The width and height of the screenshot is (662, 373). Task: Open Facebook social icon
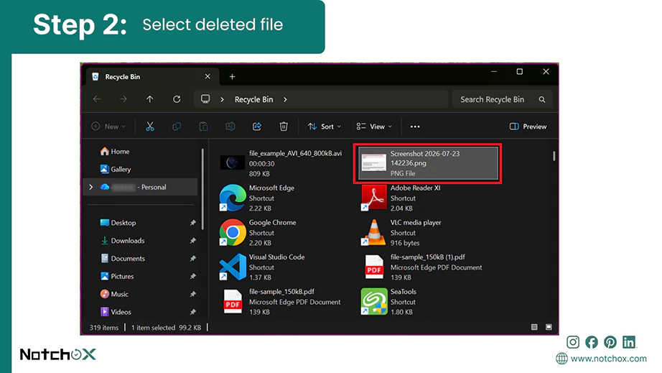coord(592,342)
